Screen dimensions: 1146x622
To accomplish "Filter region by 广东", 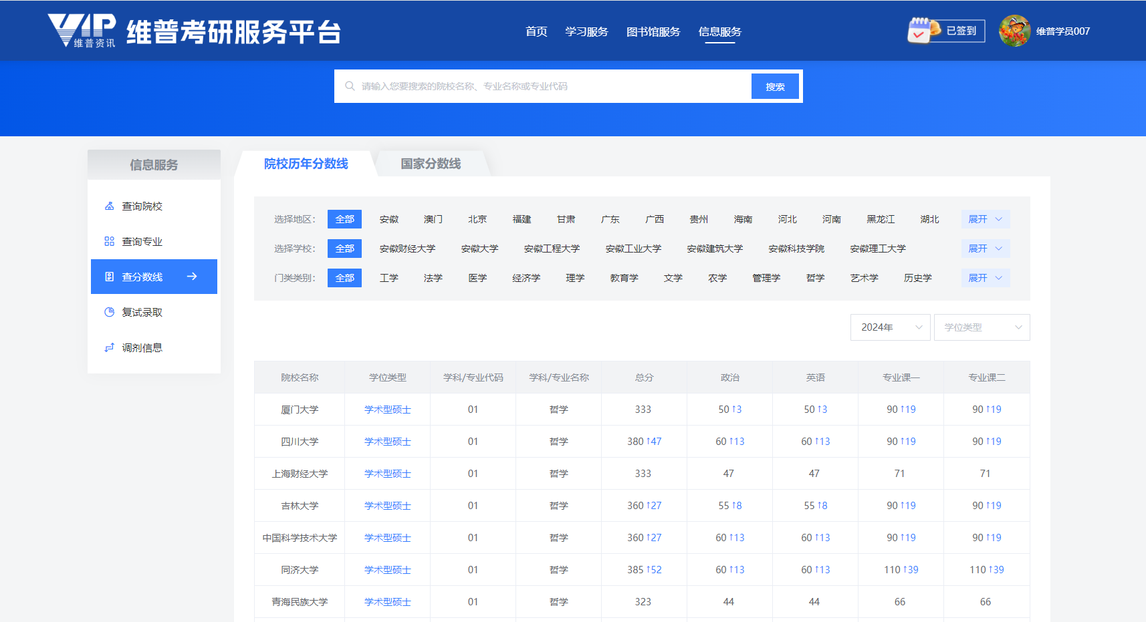I will click(x=610, y=219).
